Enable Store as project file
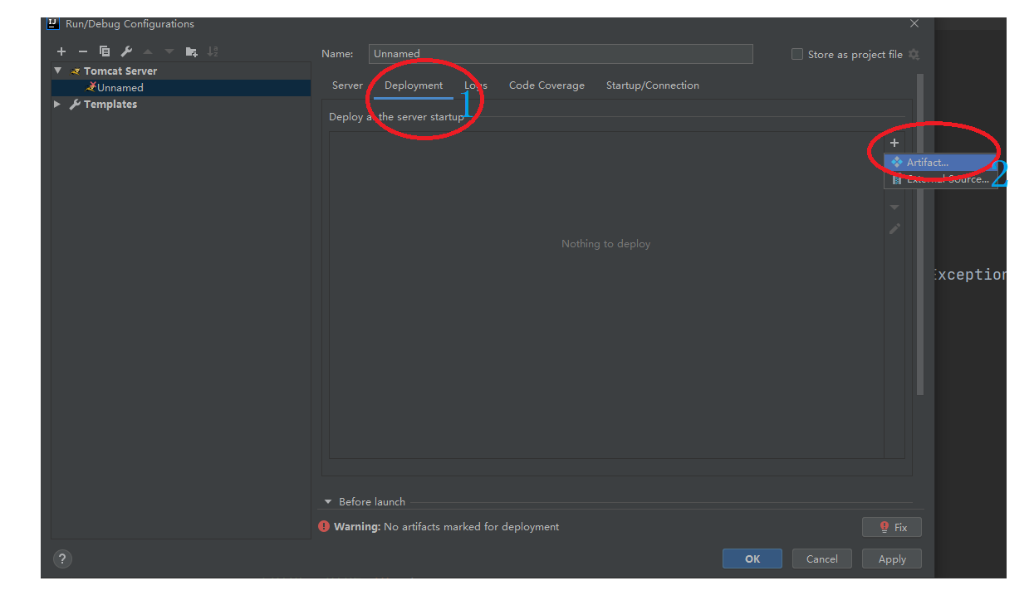Screen dimensions: 1034x605 (x=797, y=54)
